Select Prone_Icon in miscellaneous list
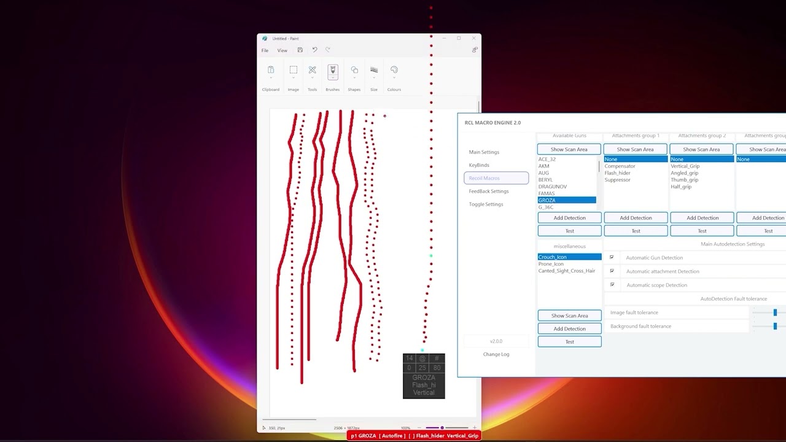Screen dimensions: 786x442 [551, 264]
